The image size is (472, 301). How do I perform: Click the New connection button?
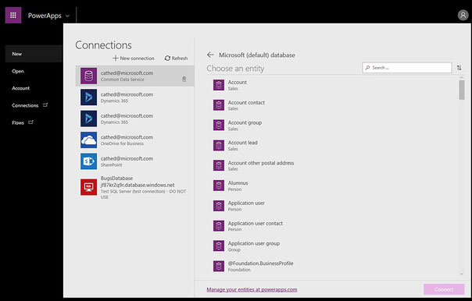click(x=134, y=58)
